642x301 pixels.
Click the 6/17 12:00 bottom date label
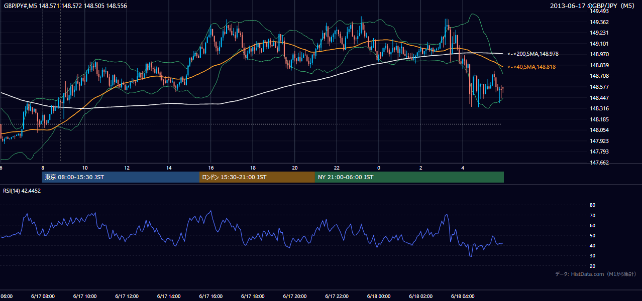point(127,296)
